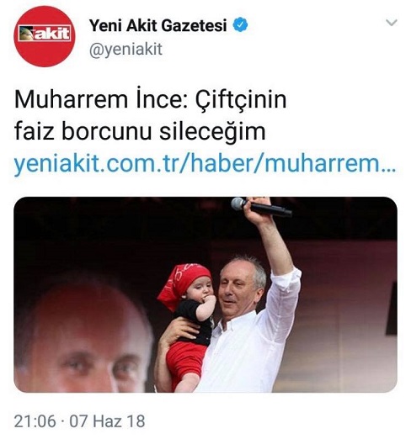
Task: Expand the tweet options chevron
Action: pyautogui.click(x=392, y=23)
